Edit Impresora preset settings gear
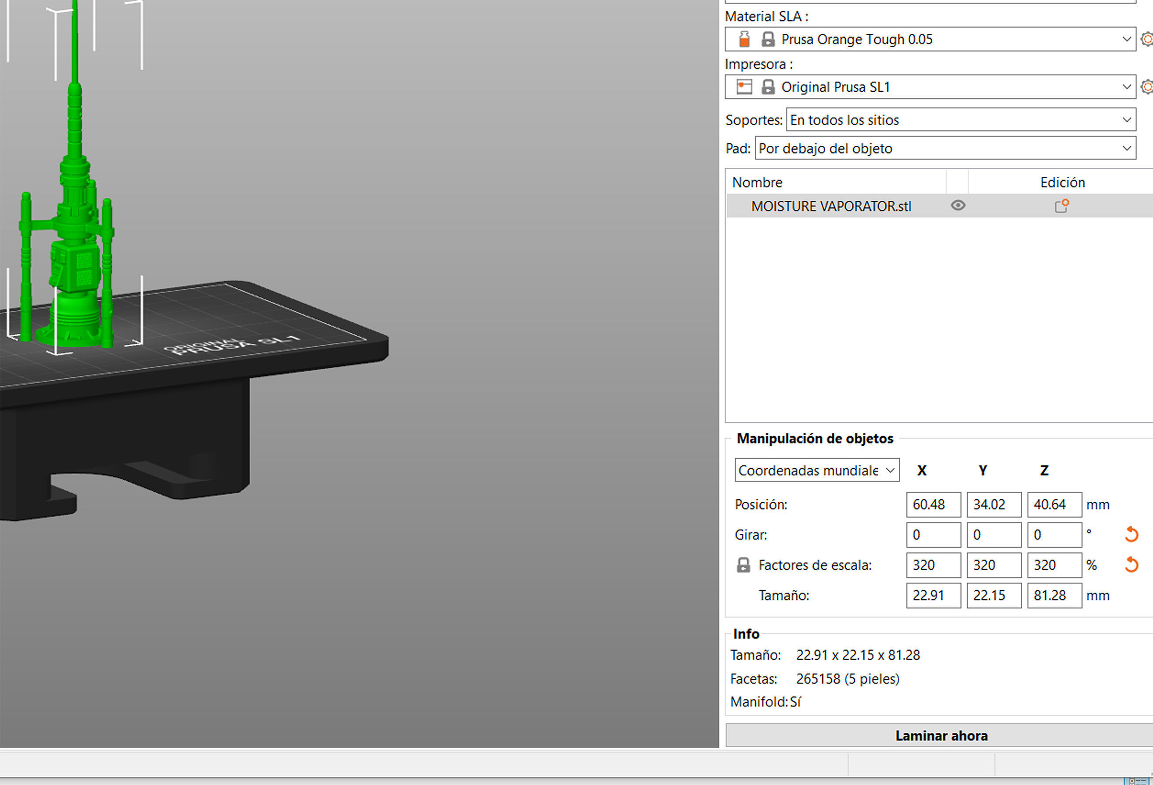The width and height of the screenshot is (1153, 785). 1146,87
